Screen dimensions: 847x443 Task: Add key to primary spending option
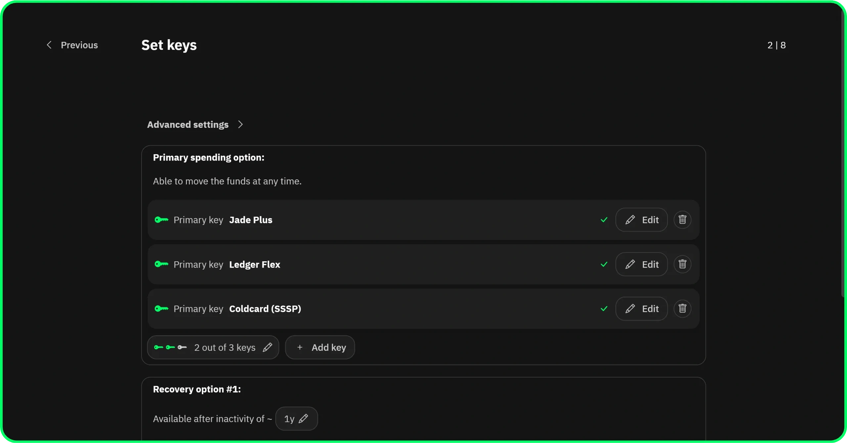click(x=320, y=347)
